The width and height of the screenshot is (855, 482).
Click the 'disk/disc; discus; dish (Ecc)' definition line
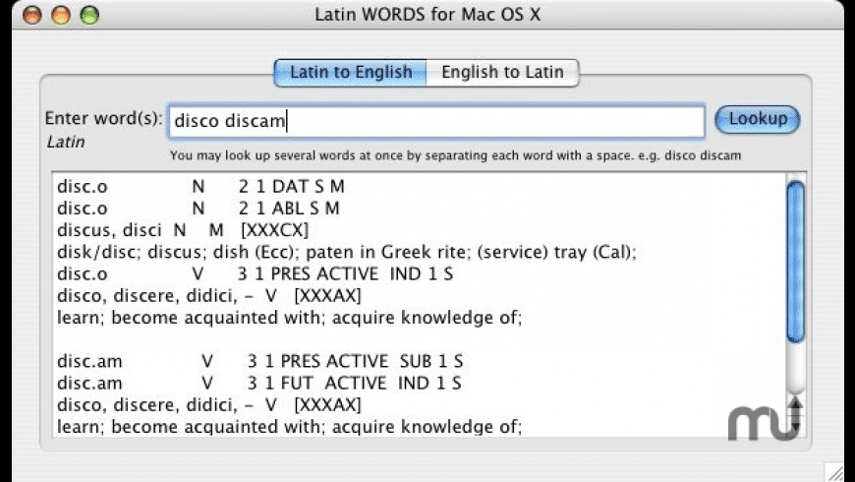(x=347, y=252)
